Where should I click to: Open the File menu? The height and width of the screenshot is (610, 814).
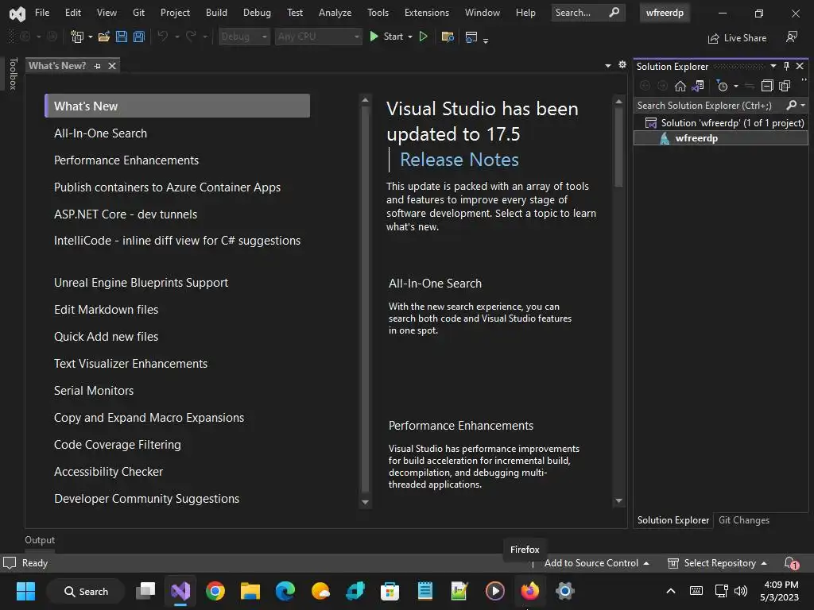42,13
